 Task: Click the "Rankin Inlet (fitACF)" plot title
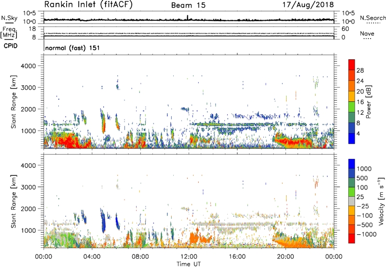pos(88,5)
